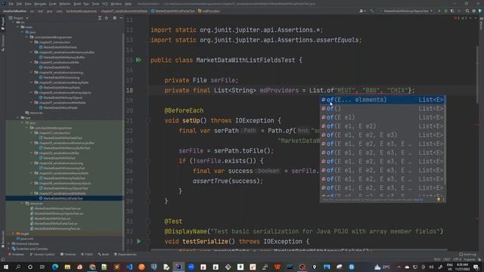Open the Code menu
484x272 pixels.
pos(53,4)
